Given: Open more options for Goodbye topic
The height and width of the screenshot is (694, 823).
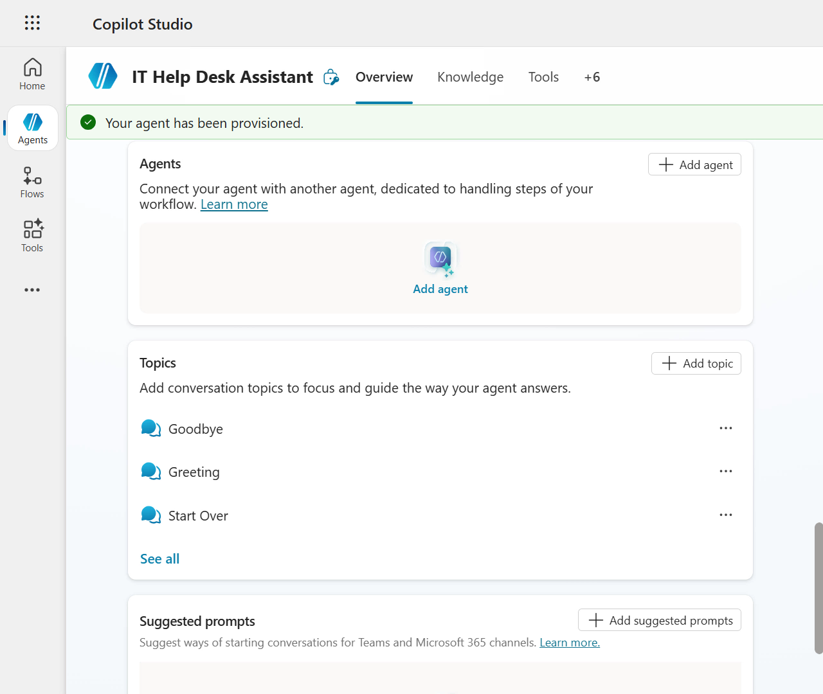Looking at the screenshot, I should click(726, 429).
